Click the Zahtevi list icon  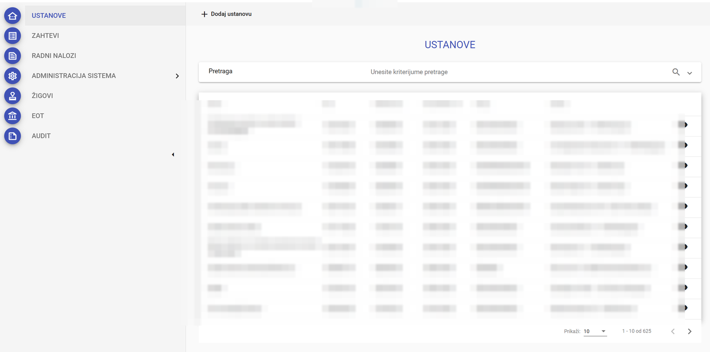tap(12, 36)
